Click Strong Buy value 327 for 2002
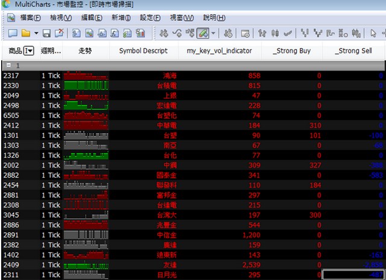 (315, 165)
